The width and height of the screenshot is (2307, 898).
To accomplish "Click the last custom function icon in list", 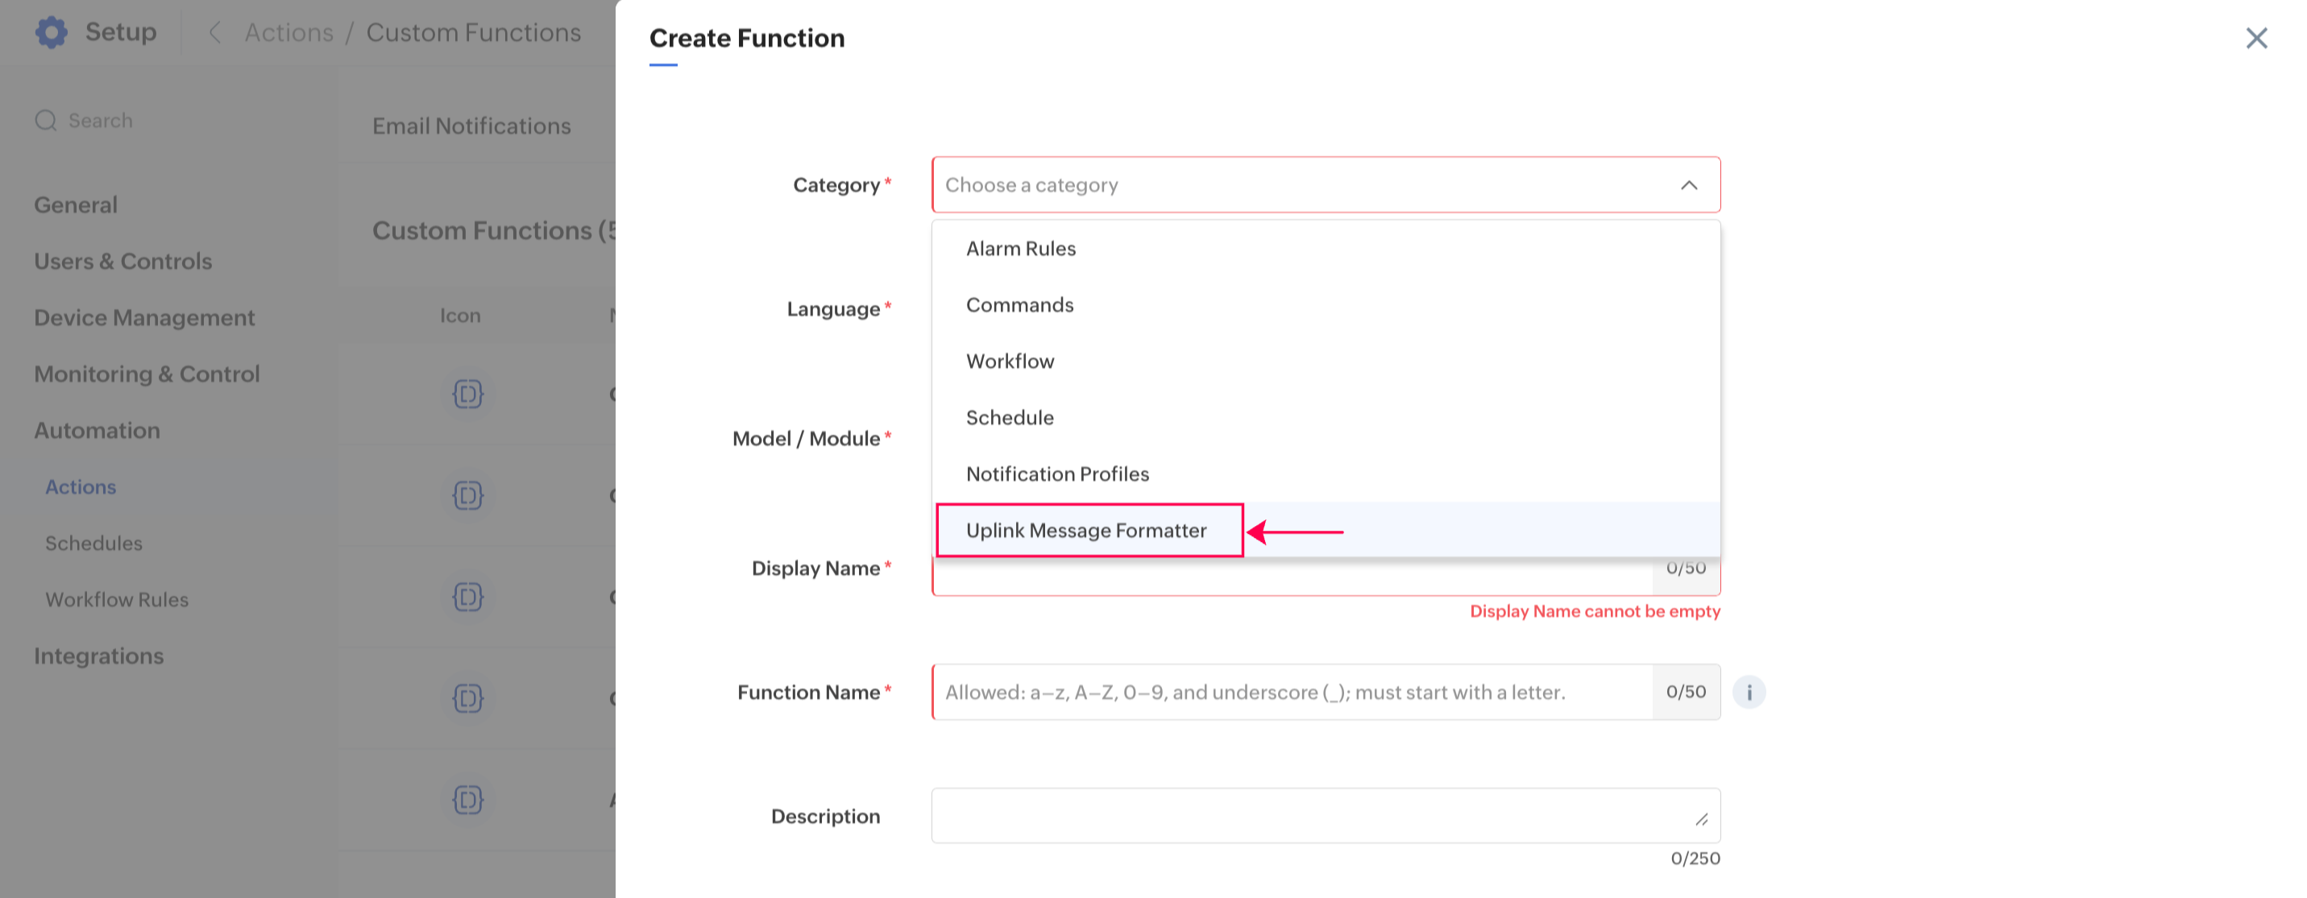I will pyautogui.click(x=467, y=800).
